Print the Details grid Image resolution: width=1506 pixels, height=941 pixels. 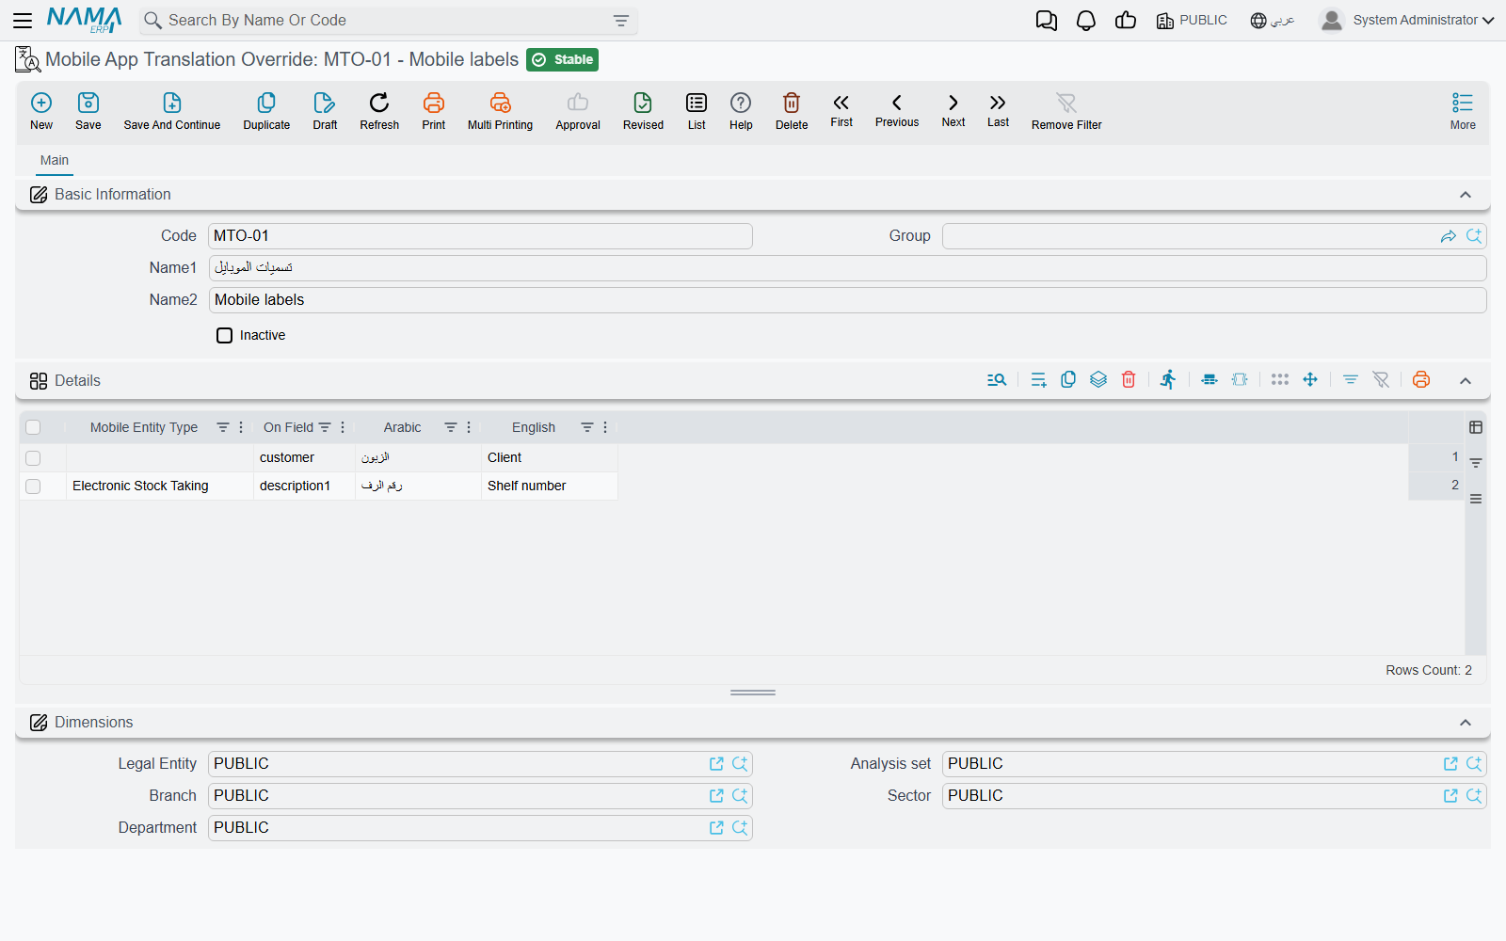(1421, 379)
